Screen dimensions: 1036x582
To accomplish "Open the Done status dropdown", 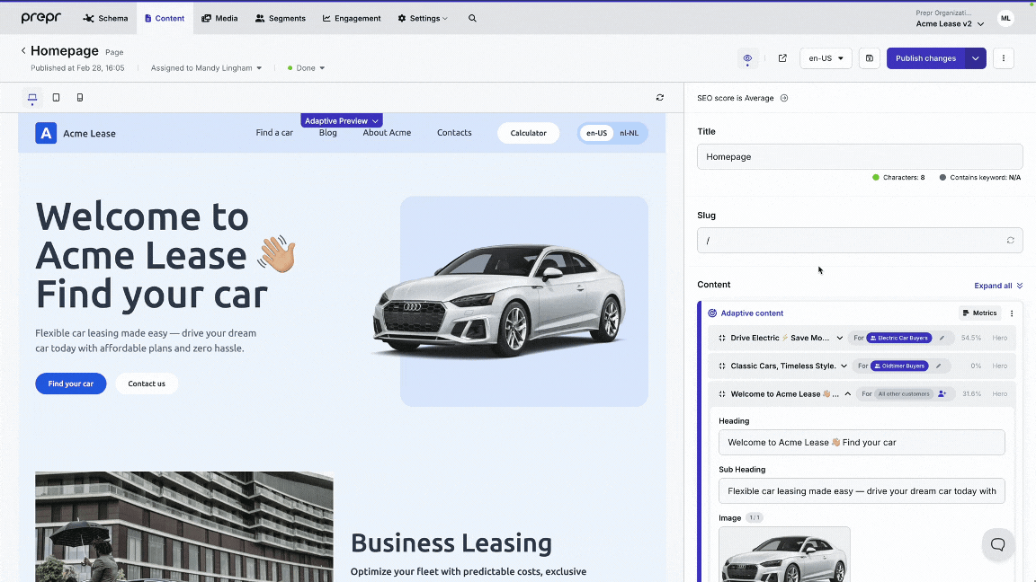I will point(306,68).
